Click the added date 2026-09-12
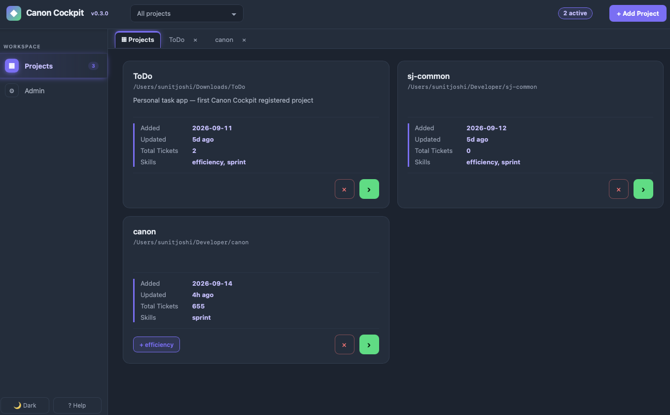 [486, 128]
